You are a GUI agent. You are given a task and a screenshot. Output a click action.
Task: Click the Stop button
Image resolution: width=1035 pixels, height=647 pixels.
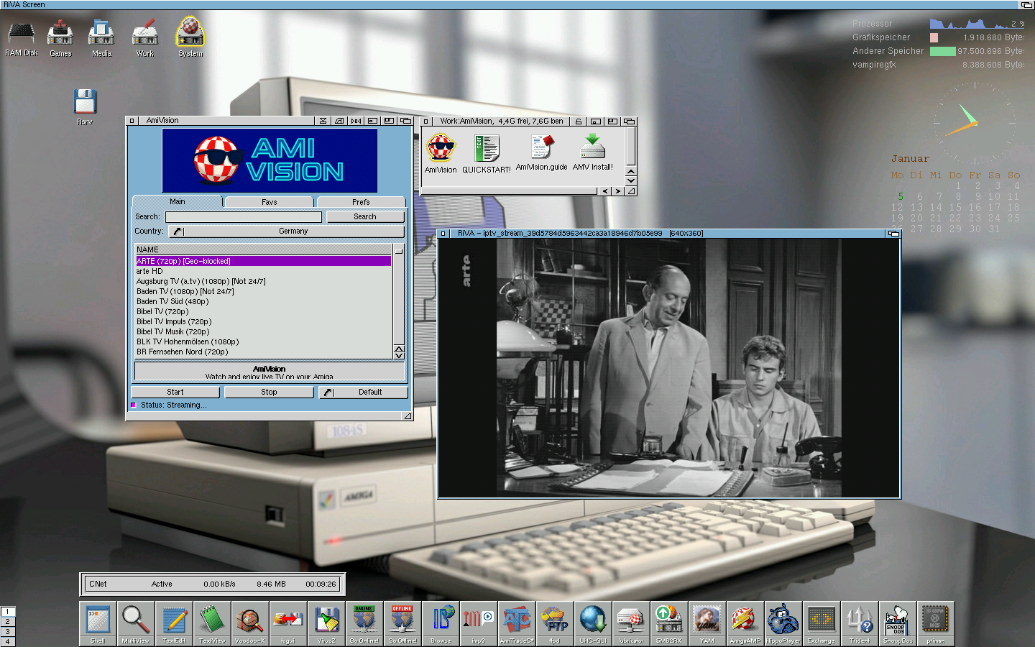[269, 393]
